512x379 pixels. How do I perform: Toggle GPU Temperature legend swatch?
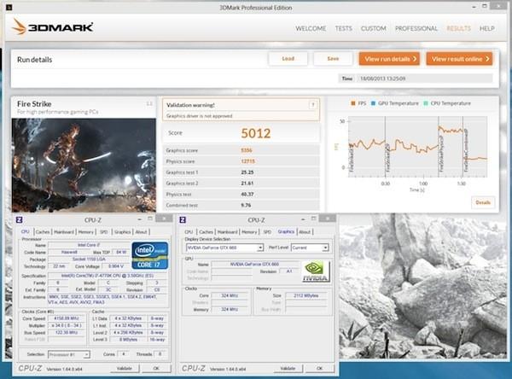[373, 103]
